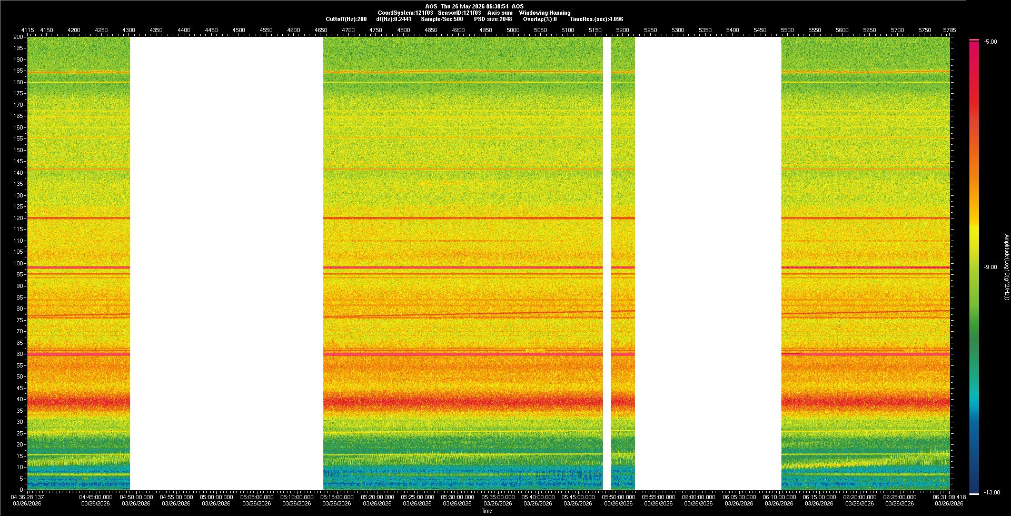
Task: Select the top axis tick "5200"
Action: click(x=622, y=30)
